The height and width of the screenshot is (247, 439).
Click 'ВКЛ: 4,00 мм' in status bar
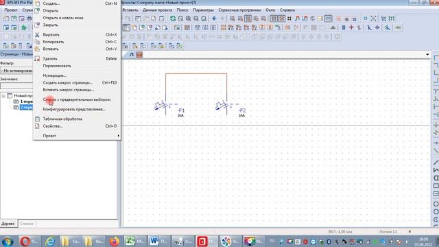point(340,232)
